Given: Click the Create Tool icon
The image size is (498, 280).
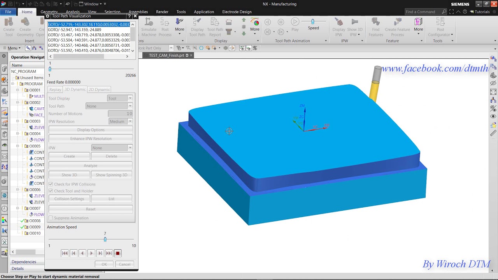Looking at the screenshot, I should [9, 22].
